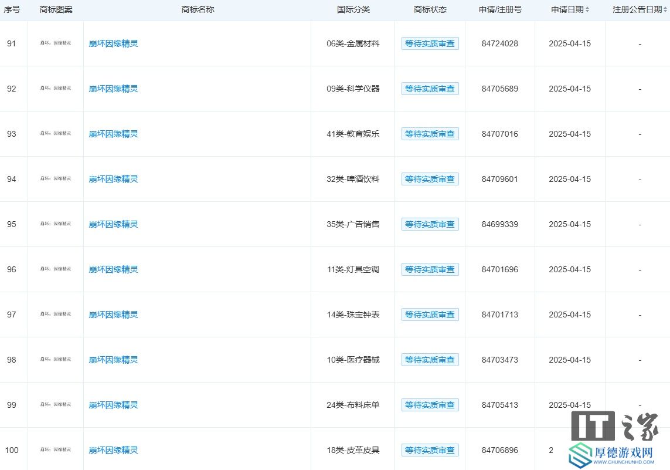This screenshot has width=670, height=470.
Task: Select the 09类-科学仪器 cell
Action: coord(353,89)
